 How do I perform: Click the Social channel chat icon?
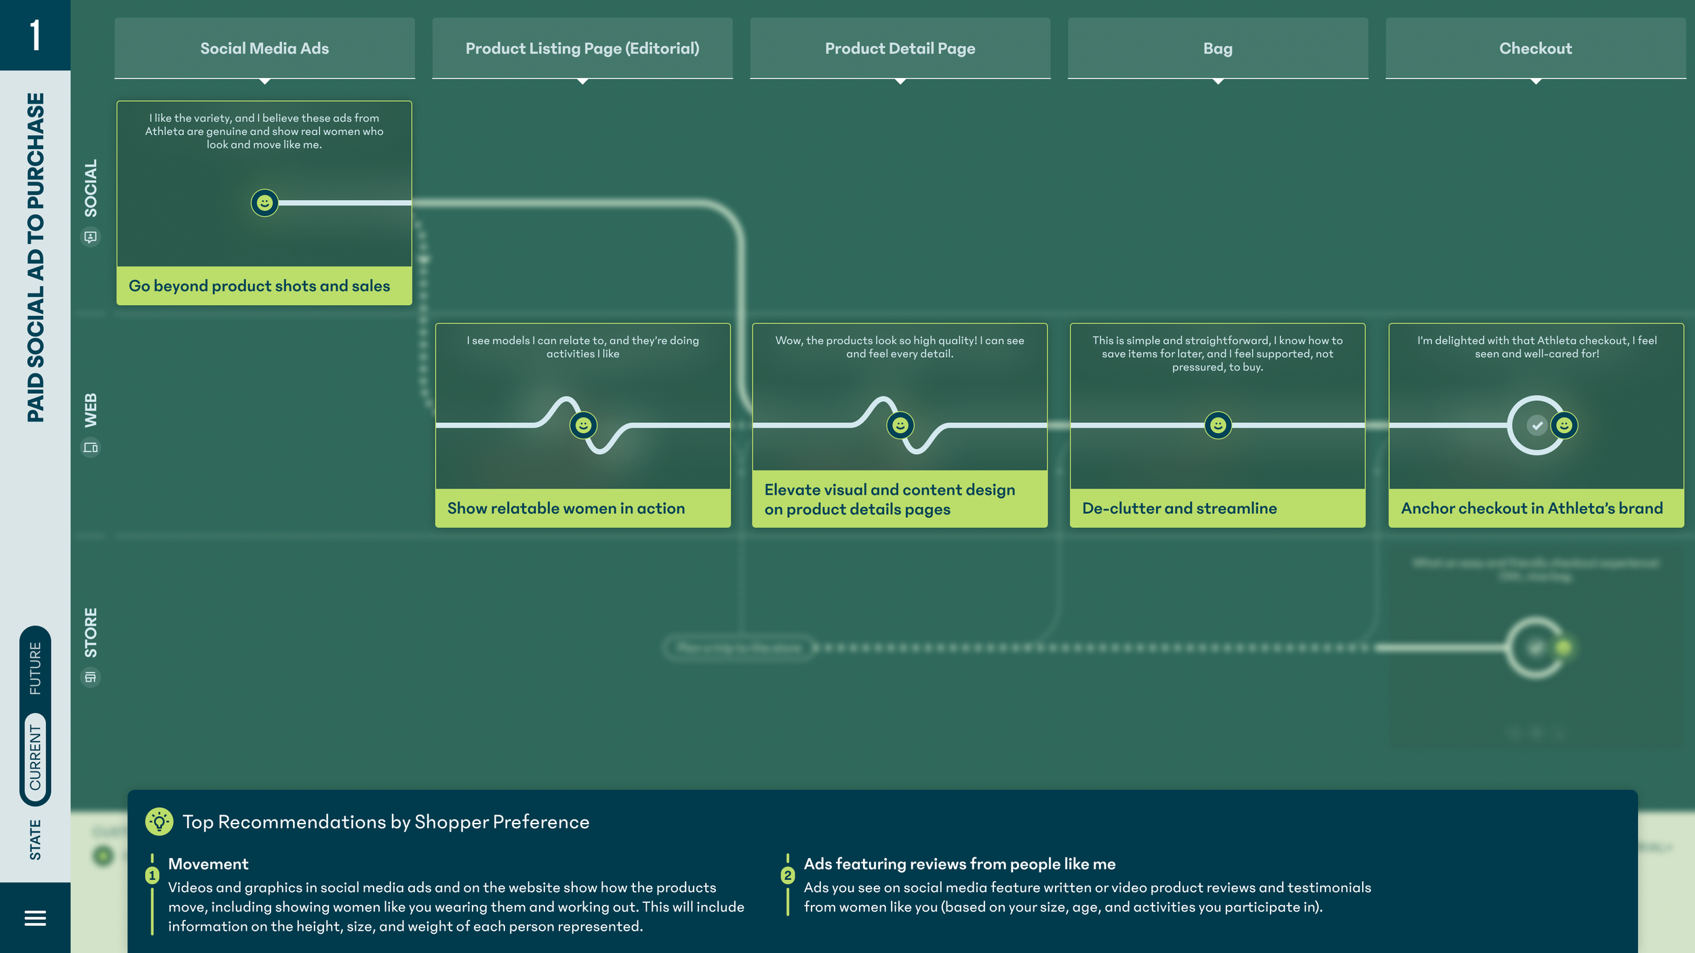tap(90, 237)
